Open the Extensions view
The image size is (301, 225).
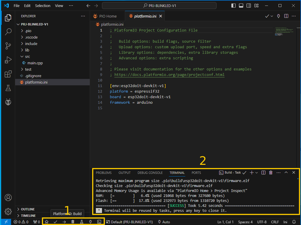pyautogui.click(x=8, y=74)
